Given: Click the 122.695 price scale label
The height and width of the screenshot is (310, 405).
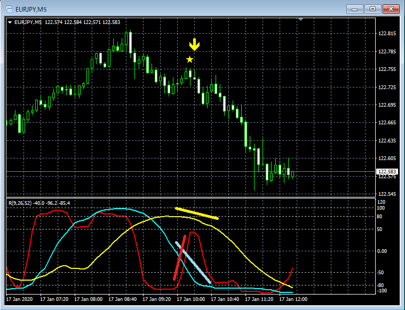Looking at the screenshot, I should click(x=387, y=105).
